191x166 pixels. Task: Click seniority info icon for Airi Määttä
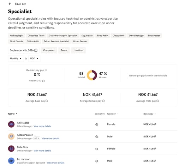(x=97, y=124)
